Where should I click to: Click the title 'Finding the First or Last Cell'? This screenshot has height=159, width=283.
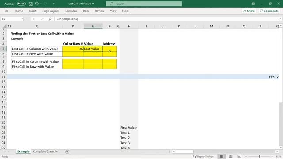[42, 34]
